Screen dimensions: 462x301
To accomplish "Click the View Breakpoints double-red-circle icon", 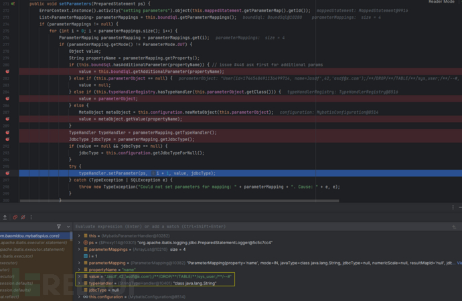I will (x=15, y=217).
